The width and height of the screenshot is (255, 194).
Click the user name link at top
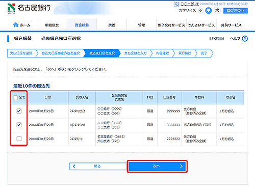[x=190, y=4]
